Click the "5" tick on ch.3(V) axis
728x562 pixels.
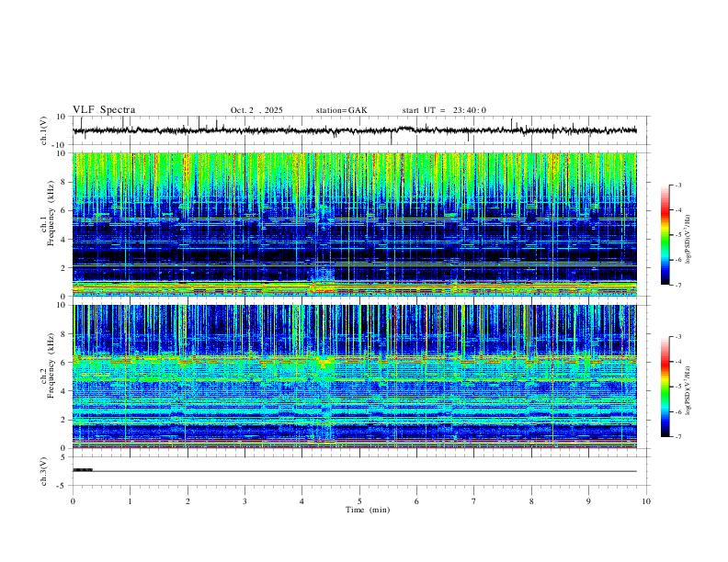[63, 457]
